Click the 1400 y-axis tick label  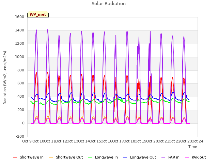pos(20,30)
